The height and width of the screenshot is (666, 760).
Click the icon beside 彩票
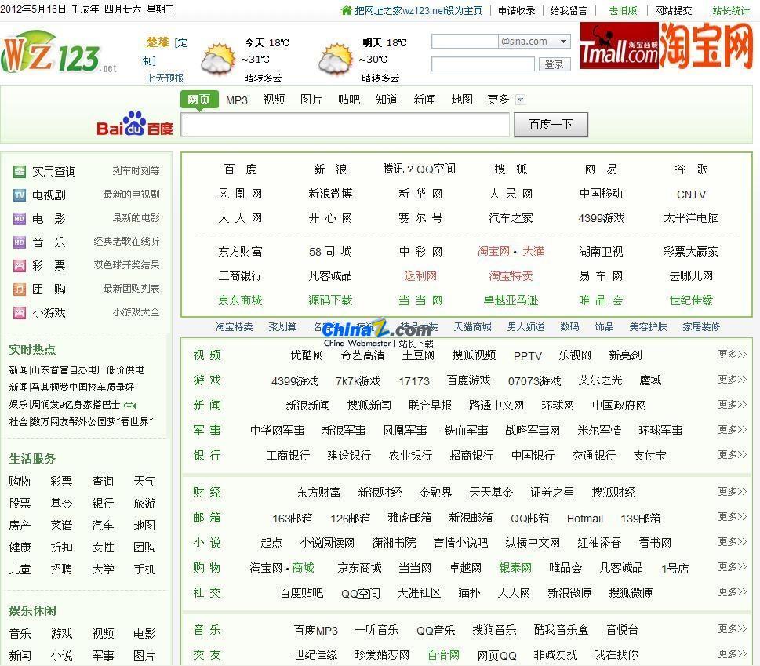coord(20,266)
